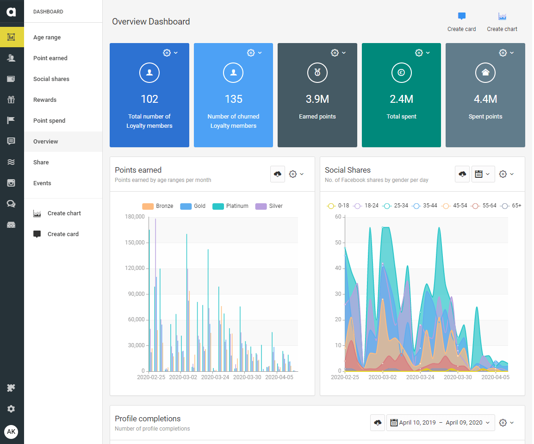Download the Profile completions chart data
The image size is (534, 444).
[378, 423]
